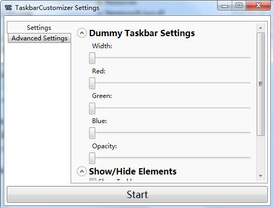Click the Red slider handle
Screen dimensions: 273x208
92,83
